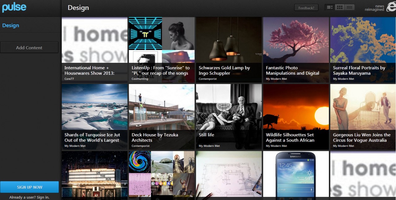The height and width of the screenshot is (200, 396).
Task: Open the Schwarzes Gold Lamp headline
Action: tap(224, 70)
